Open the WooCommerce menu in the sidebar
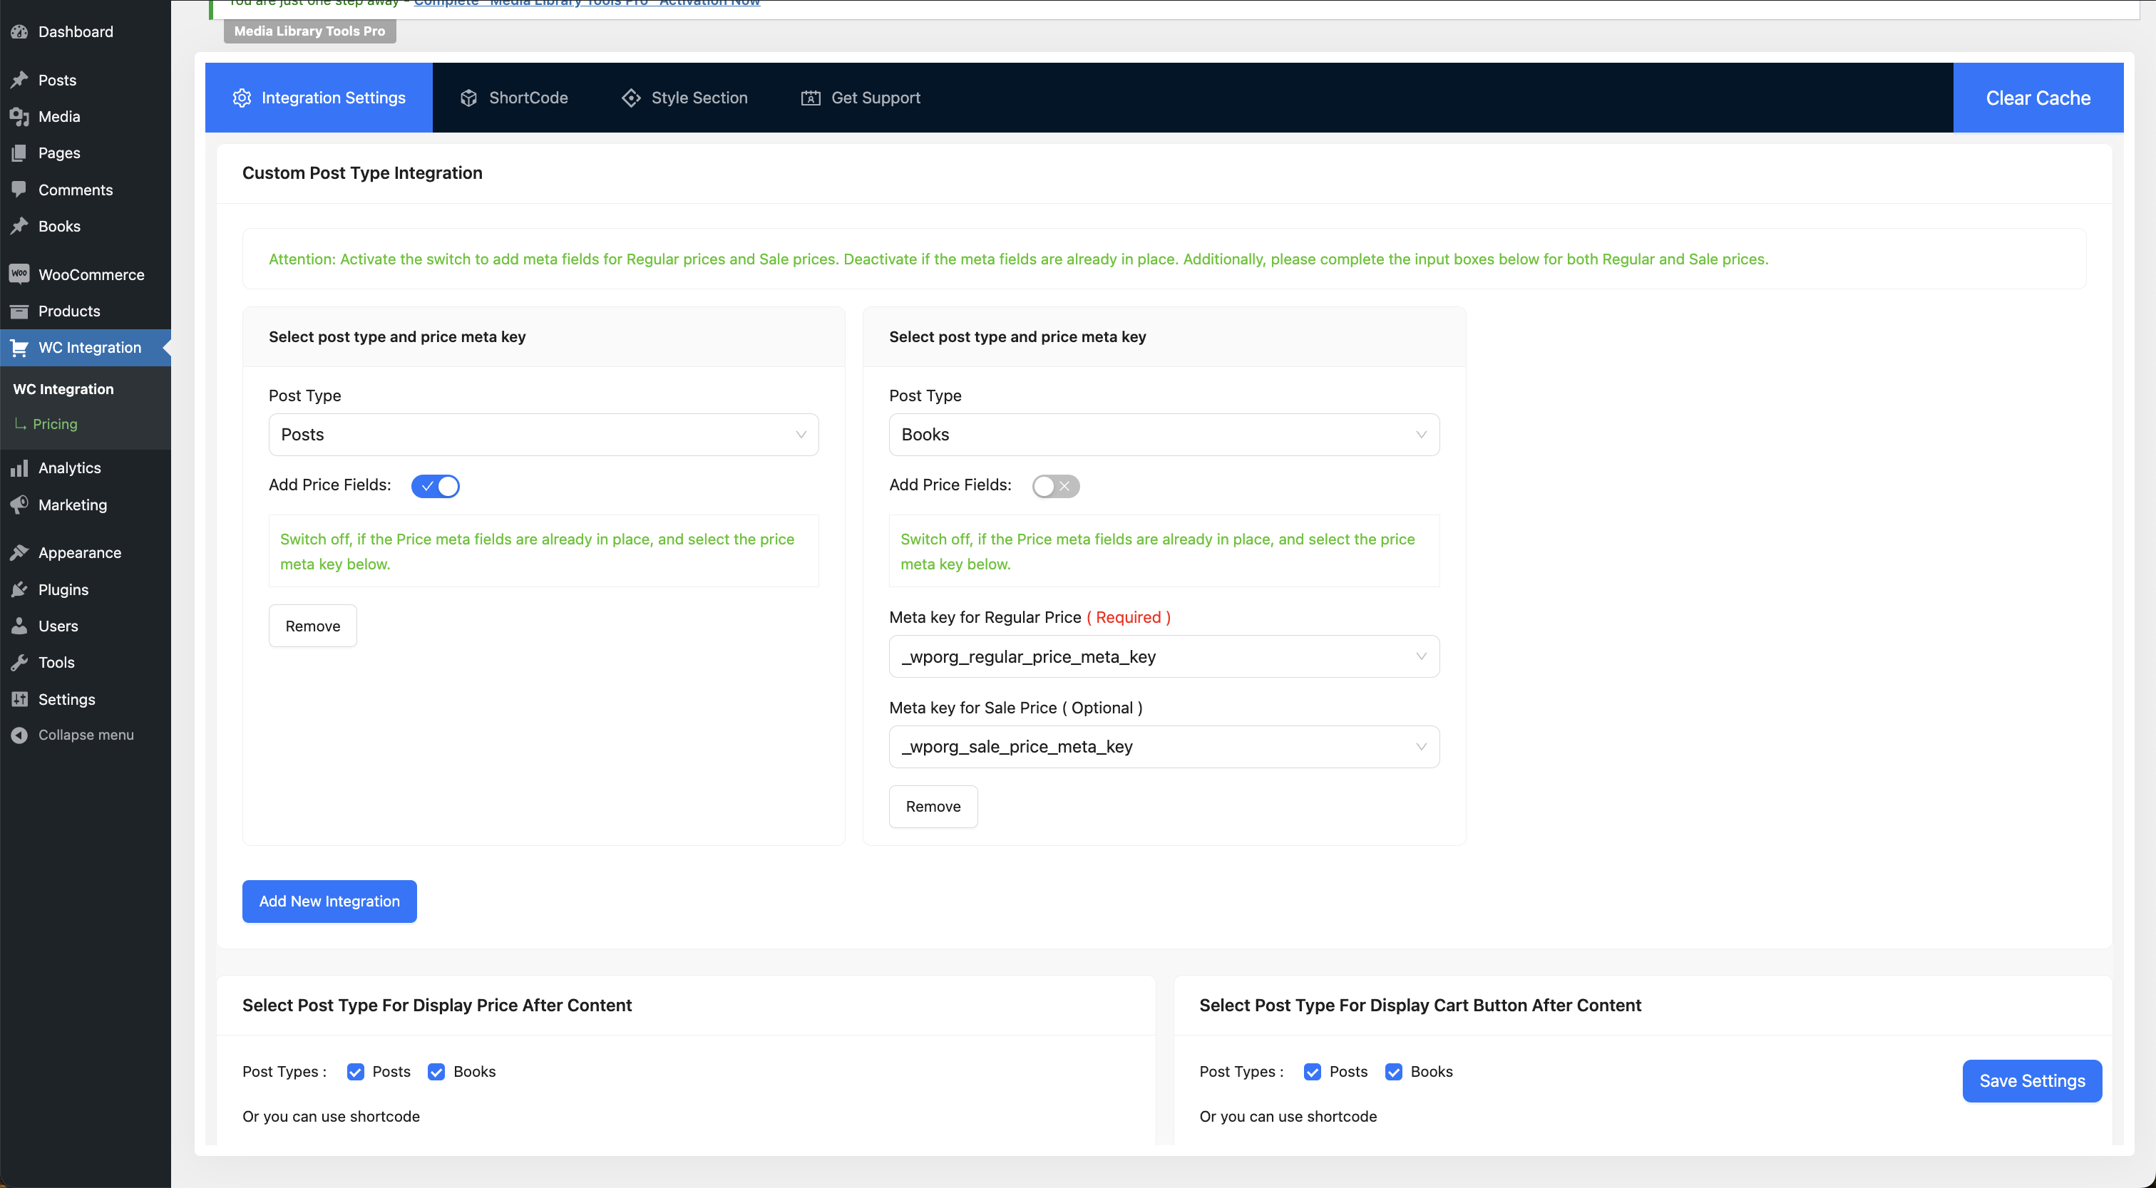 [x=86, y=274]
